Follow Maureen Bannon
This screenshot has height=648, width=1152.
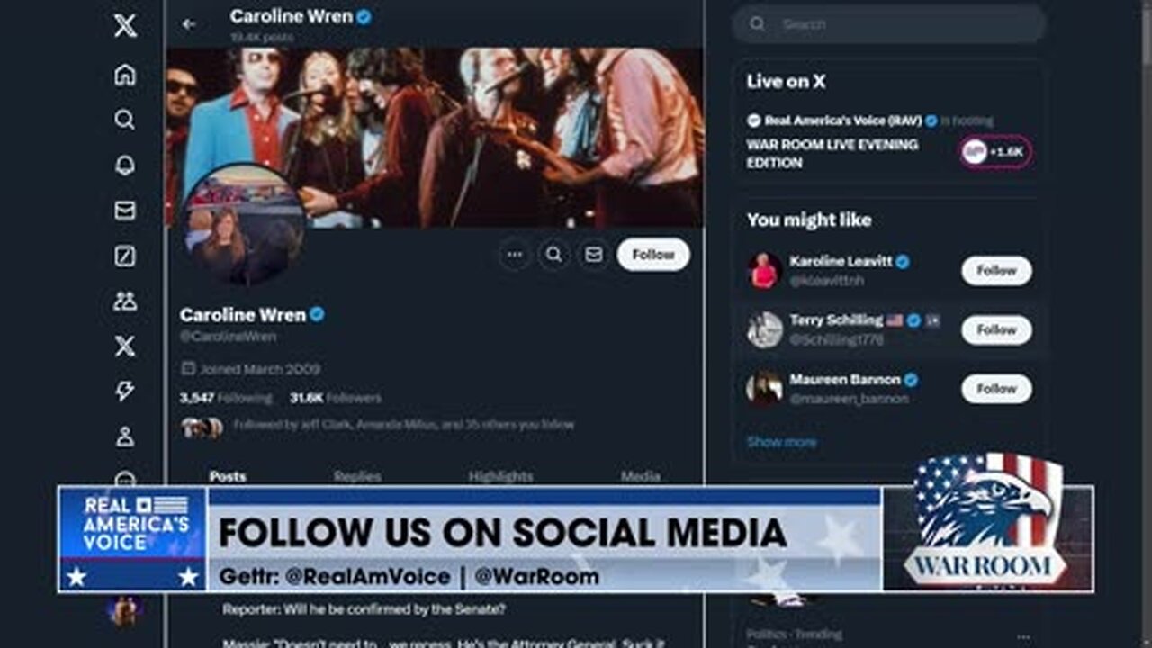(996, 389)
